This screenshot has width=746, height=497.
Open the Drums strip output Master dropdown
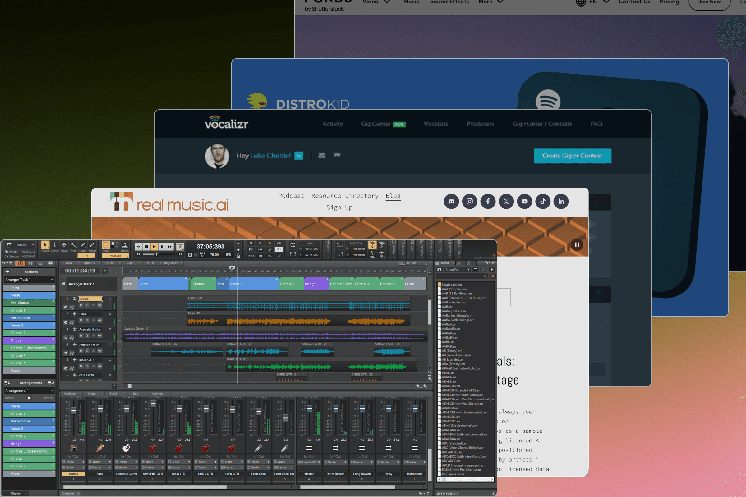[74, 467]
